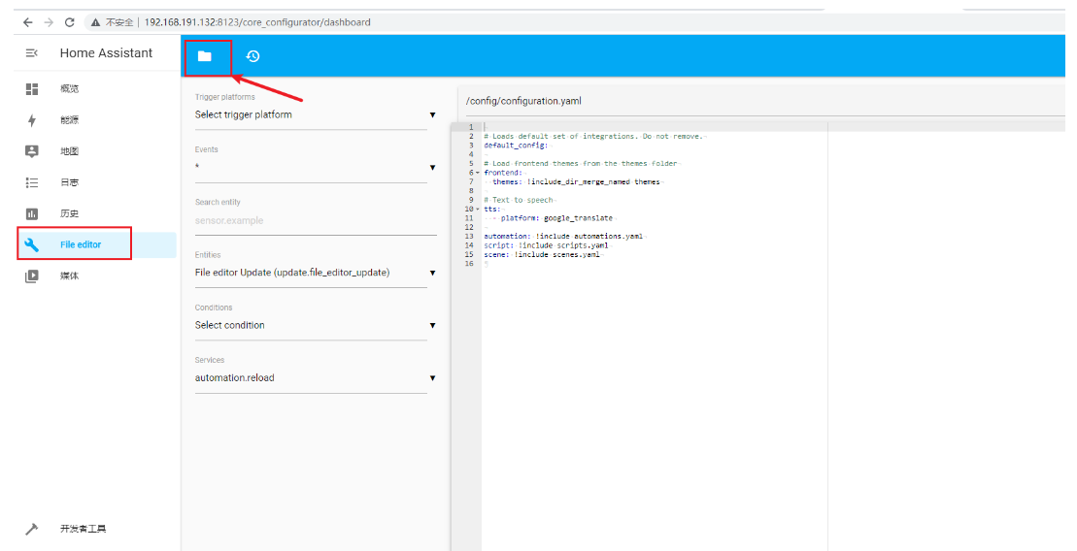
Task: Open the history clock icon in toolbar
Action: pos(252,56)
